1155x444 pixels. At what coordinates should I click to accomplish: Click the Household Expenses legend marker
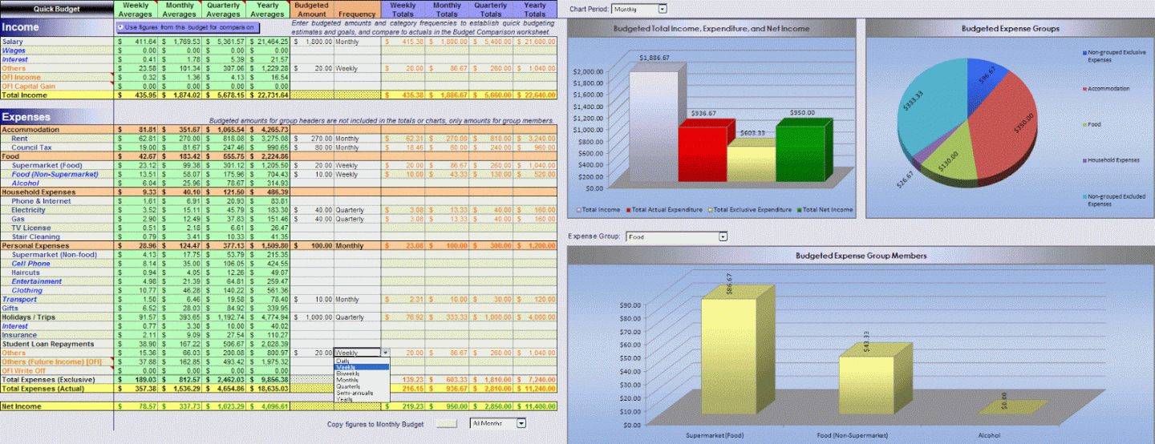1084,160
